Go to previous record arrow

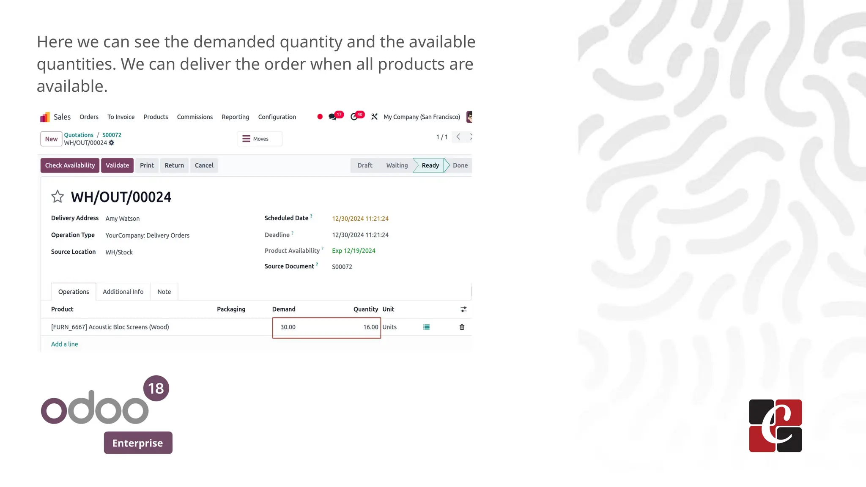click(x=458, y=137)
